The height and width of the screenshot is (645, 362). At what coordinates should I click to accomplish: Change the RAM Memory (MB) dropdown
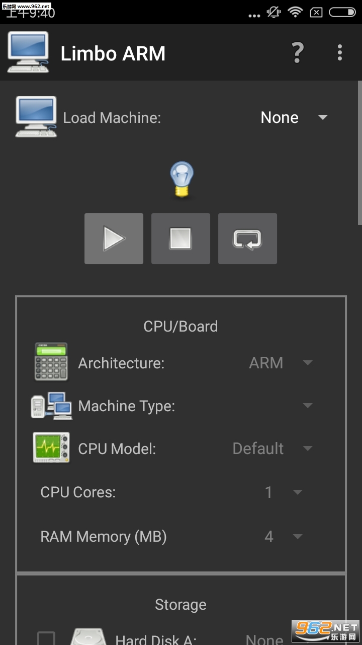coord(284,537)
